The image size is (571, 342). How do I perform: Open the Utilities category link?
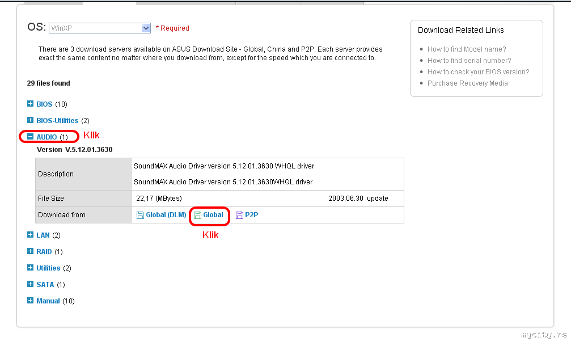pyautogui.click(x=48, y=268)
